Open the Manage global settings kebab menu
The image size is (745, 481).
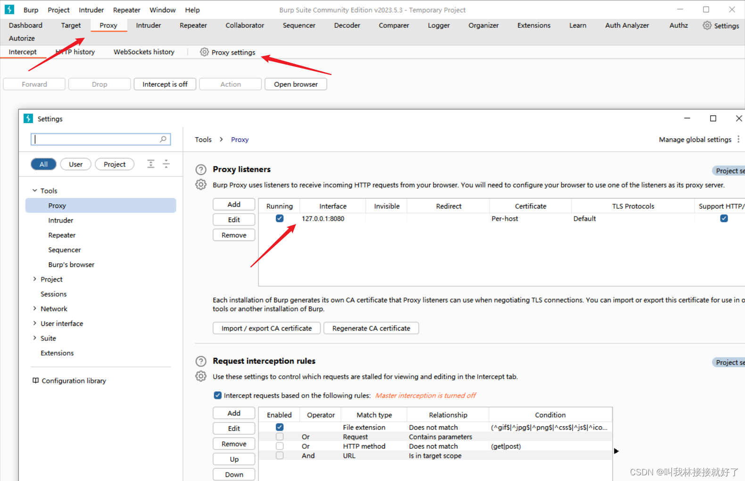738,139
